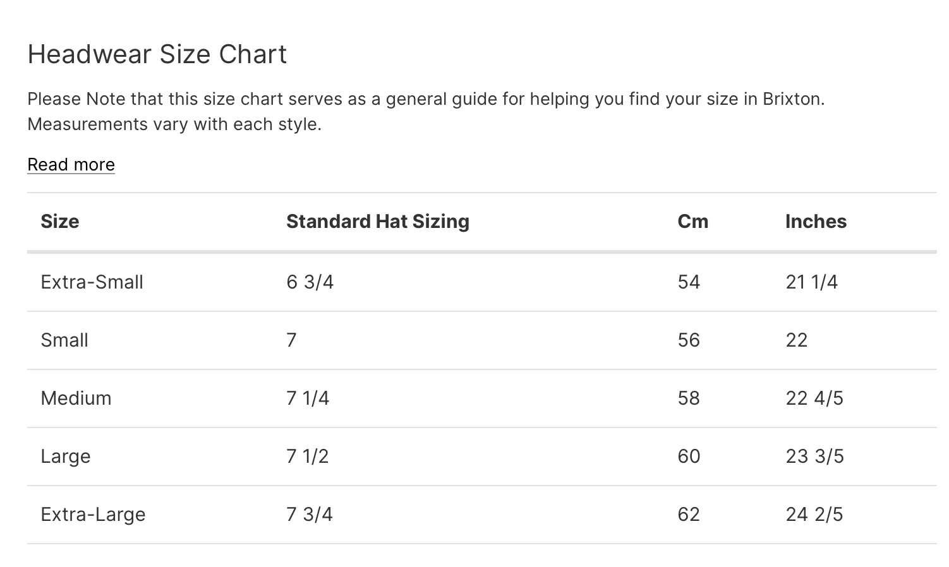Select the Small row label
Screen dimensions: 949x567
pos(64,340)
